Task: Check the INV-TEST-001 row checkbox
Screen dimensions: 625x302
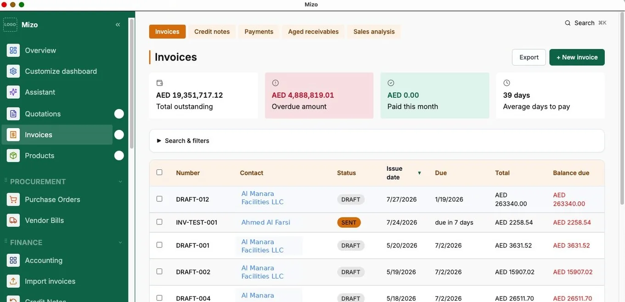Action: [159, 222]
